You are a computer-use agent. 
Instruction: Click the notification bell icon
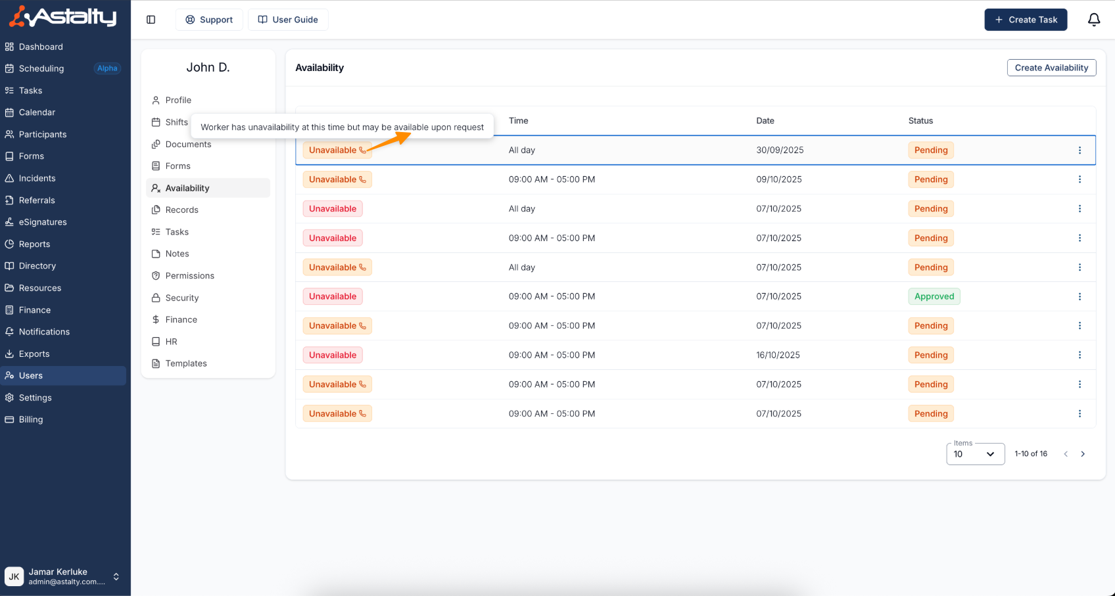pyautogui.click(x=1094, y=20)
